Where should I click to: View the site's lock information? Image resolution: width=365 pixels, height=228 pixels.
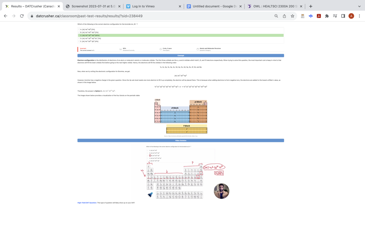[32, 16]
